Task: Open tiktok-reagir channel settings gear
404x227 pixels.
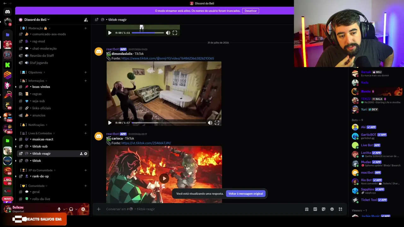Action: coord(86,154)
